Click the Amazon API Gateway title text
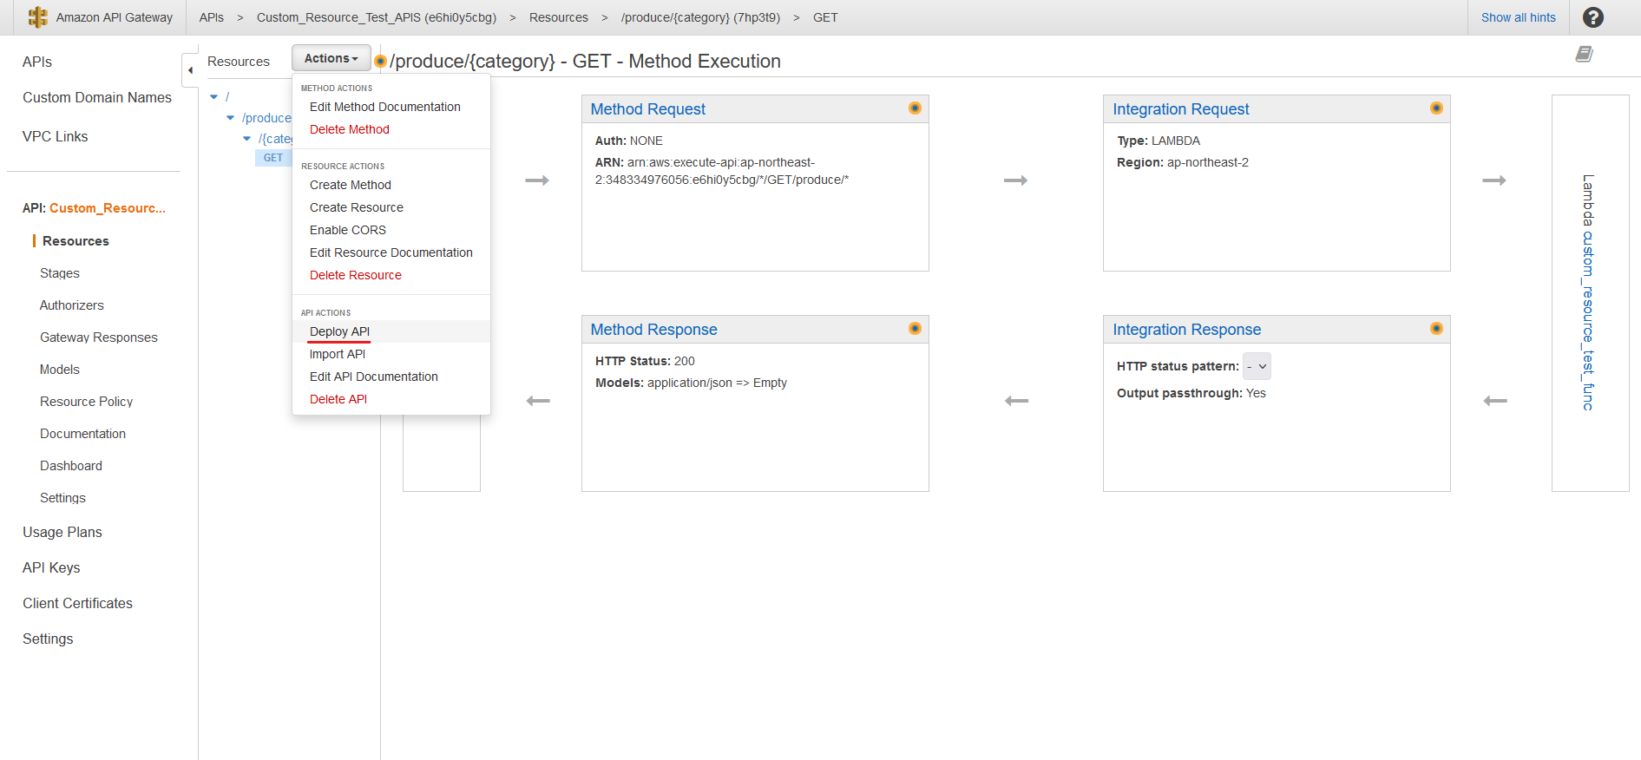This screenshot has height=760, width=1641. point(115,17)
